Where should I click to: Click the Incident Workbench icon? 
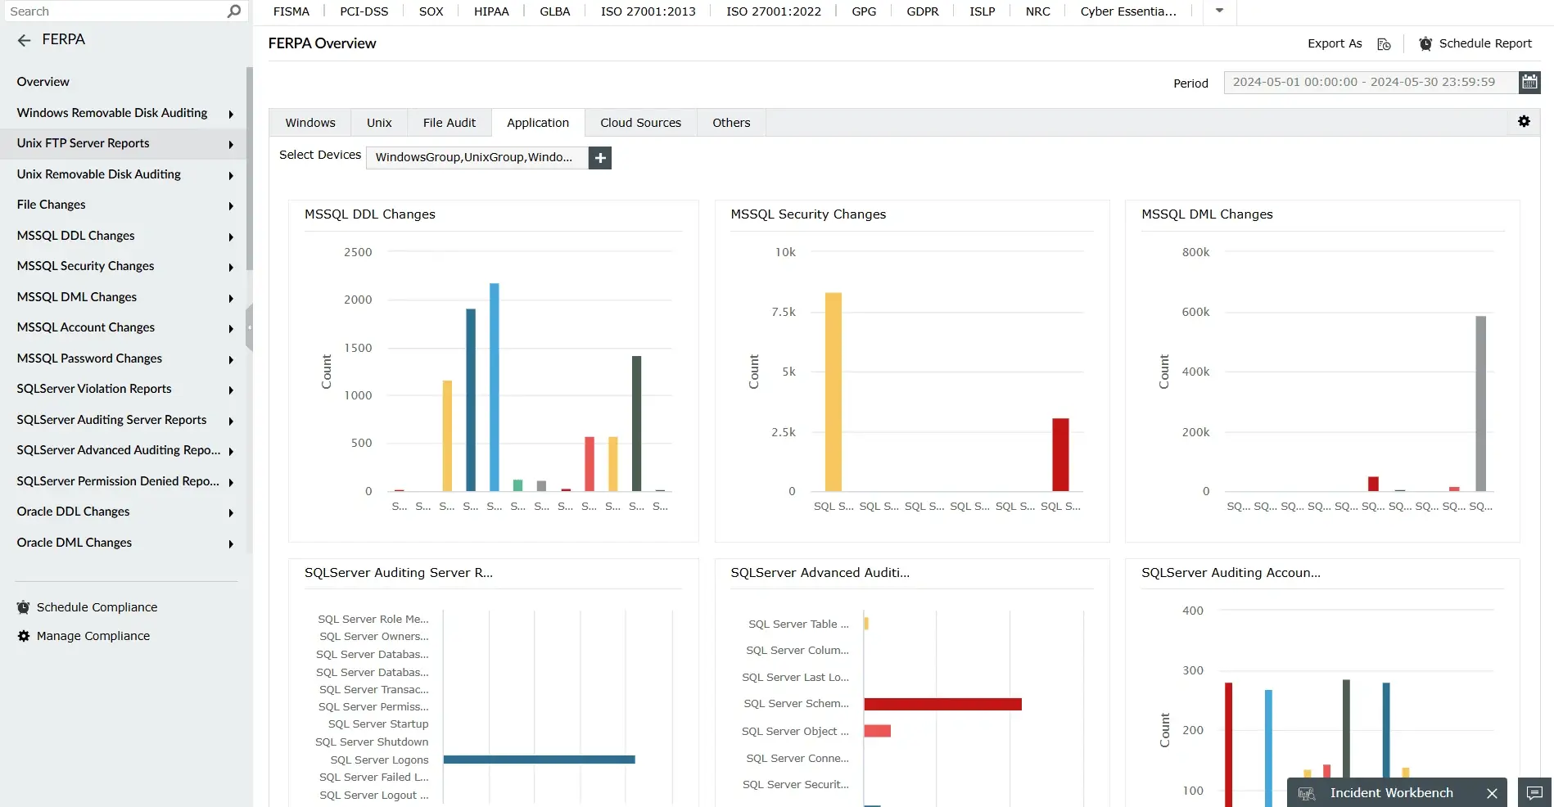(x=1308, y=792)
